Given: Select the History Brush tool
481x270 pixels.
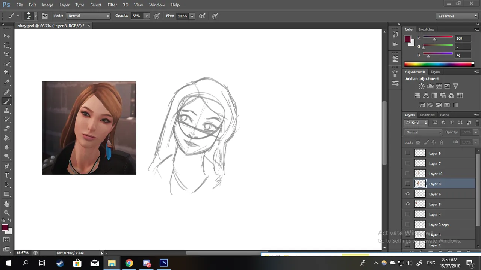Looking at the screenshot, I should click(7, 120).
